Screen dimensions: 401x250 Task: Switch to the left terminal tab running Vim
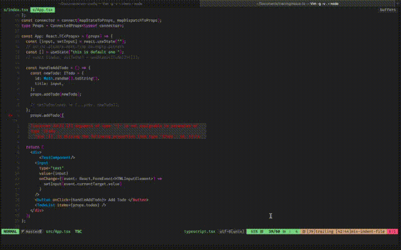pyautogui.click(x=100, y=4)
